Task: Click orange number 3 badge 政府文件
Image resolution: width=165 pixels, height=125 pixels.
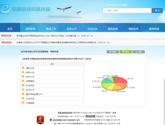Action: click(23, 76)
